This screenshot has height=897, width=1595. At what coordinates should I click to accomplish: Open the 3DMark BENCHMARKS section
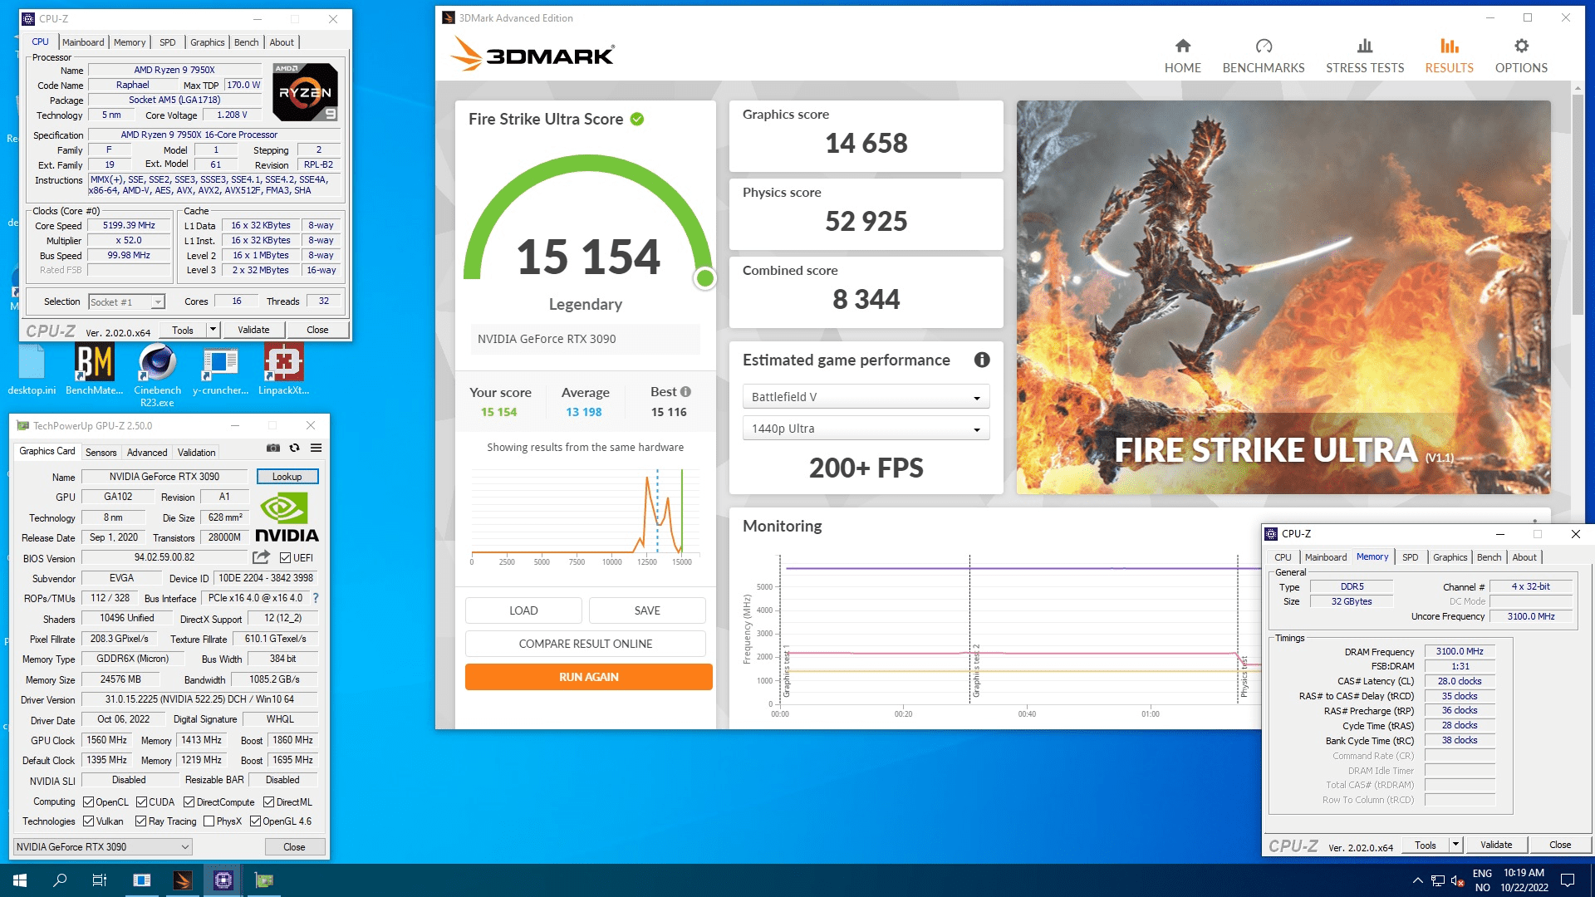[1263, 56]
